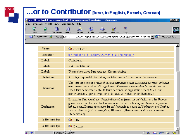
Task: Click the contributor name link
Action: pos(80,49)
